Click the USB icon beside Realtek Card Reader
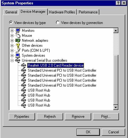Viewport: 128px width, 138px height. 24,65
